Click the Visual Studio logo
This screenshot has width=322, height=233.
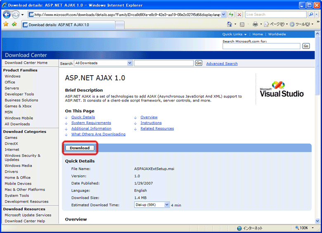[x=282, y=89]
